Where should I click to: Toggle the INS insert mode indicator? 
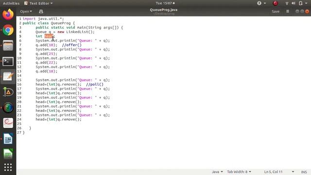[x=304, y=172]
